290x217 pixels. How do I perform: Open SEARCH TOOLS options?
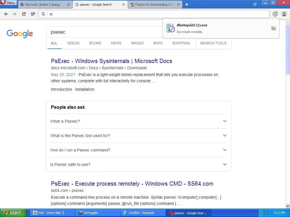213,43
